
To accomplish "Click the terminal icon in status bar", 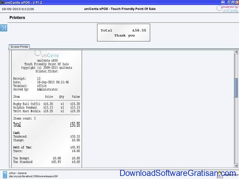I will [x=5, y=175].
